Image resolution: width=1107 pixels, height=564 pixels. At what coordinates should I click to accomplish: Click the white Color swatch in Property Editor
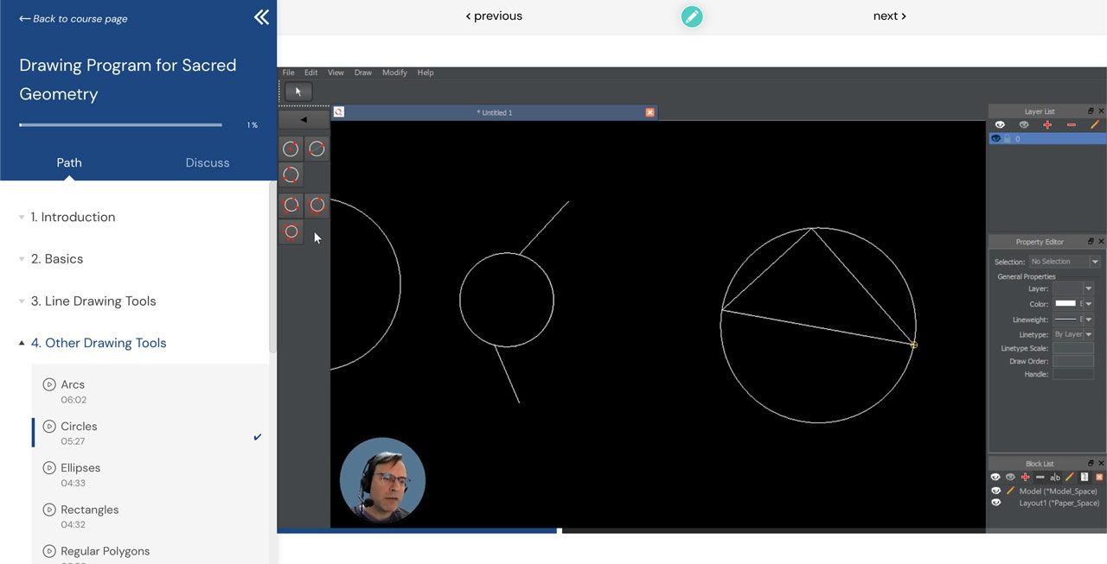(x=1065, y=304)
